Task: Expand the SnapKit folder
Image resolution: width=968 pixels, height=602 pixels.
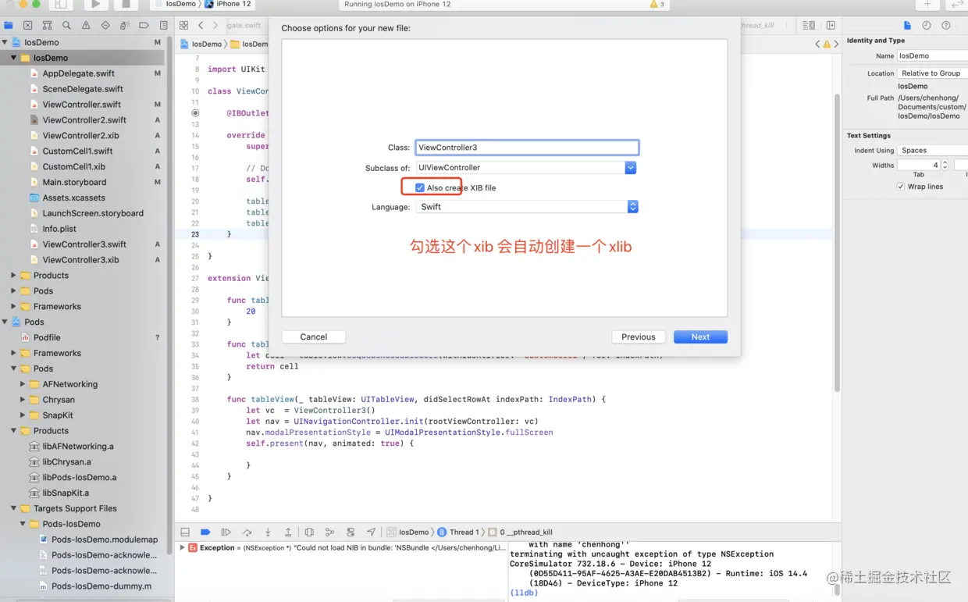Action: click(23, 415)
